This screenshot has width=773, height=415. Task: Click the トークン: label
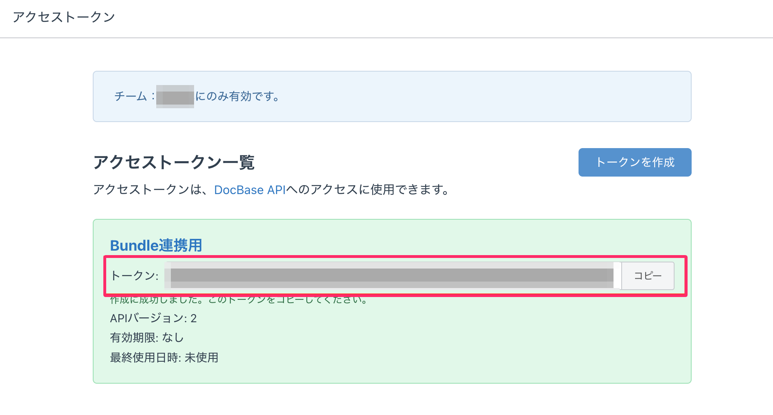[135, 276]
